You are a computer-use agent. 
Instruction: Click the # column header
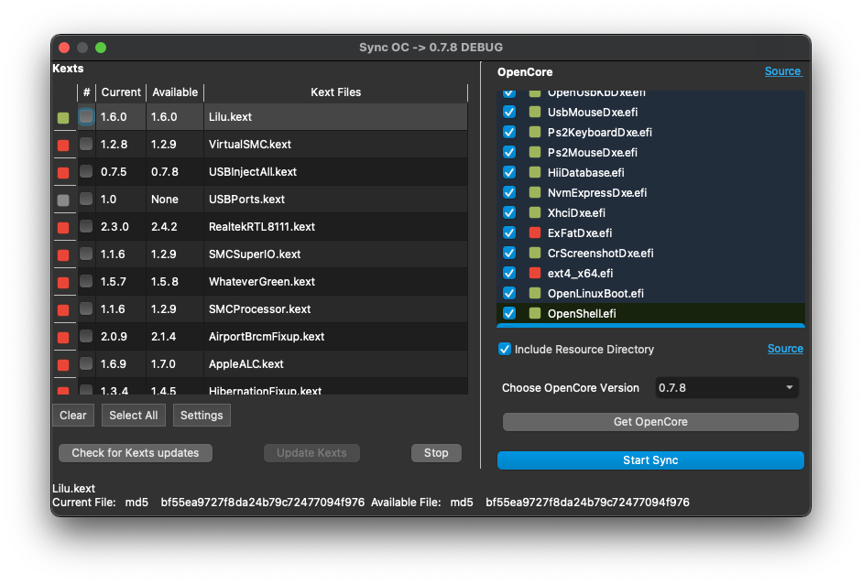coord(86,92)
